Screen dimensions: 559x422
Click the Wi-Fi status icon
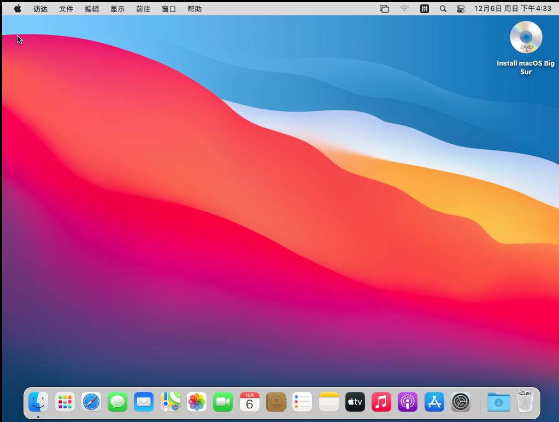click(x=404, y=9)
